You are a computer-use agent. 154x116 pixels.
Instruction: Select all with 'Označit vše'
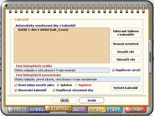click(126, 52)
